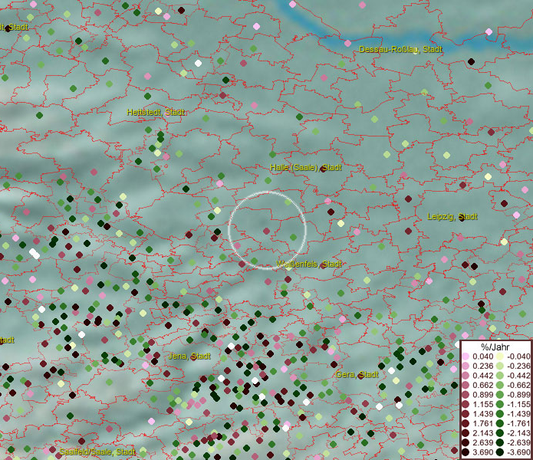The image size is (533, 460).
Task: Click the -0.662 legend value text
Action: [518, 386]
